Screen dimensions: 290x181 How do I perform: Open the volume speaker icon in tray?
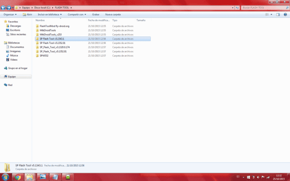click(258, 177)
